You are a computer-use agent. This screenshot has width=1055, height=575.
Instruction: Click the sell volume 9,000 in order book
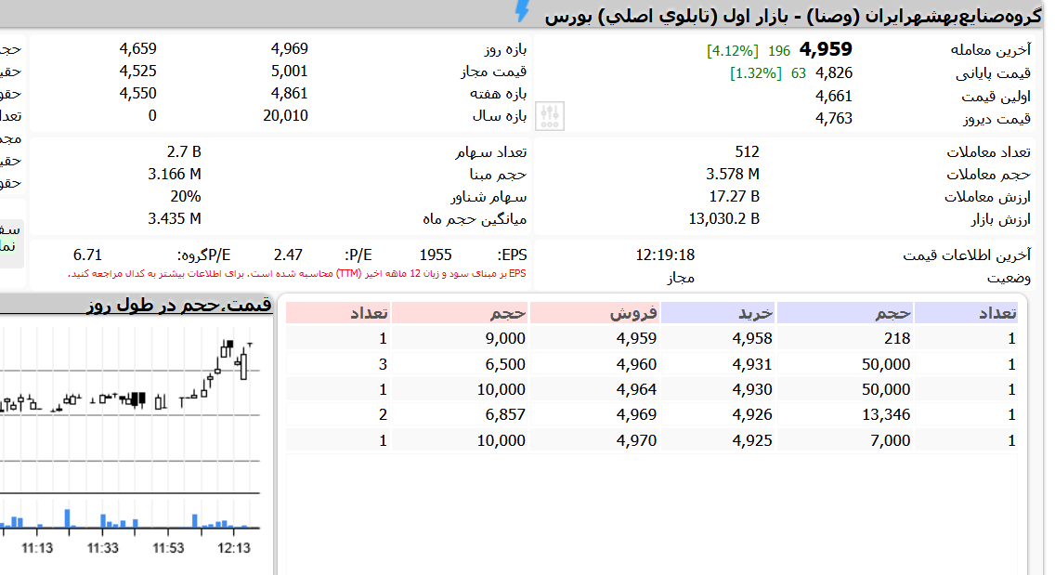(505, 339)
